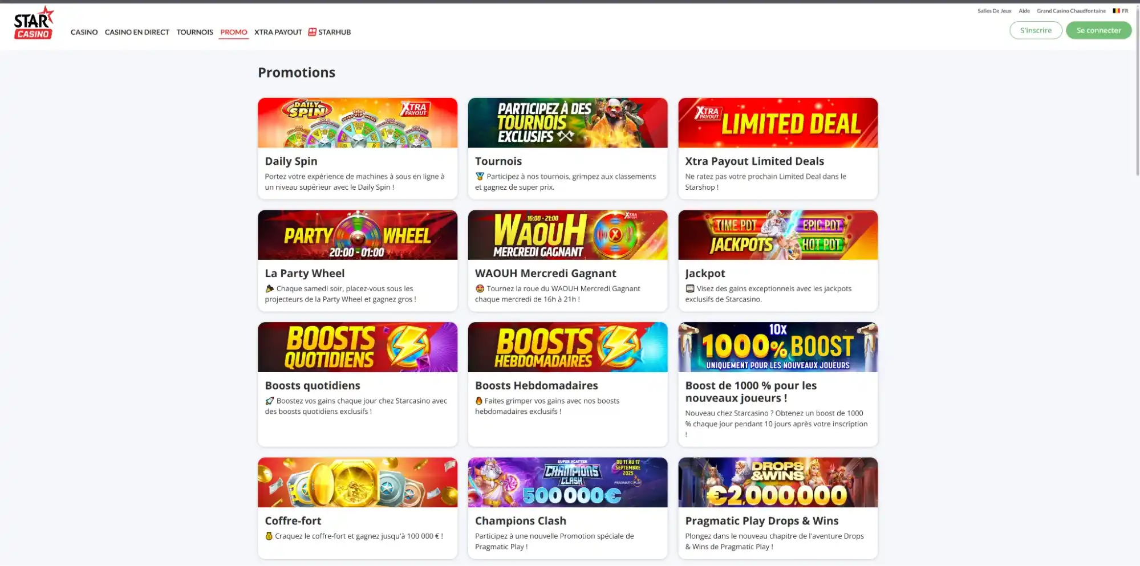Switch to the Xtra Payout tab
Image resolution: width=1140 pixels, height=566 pixels.
point(278,32)
